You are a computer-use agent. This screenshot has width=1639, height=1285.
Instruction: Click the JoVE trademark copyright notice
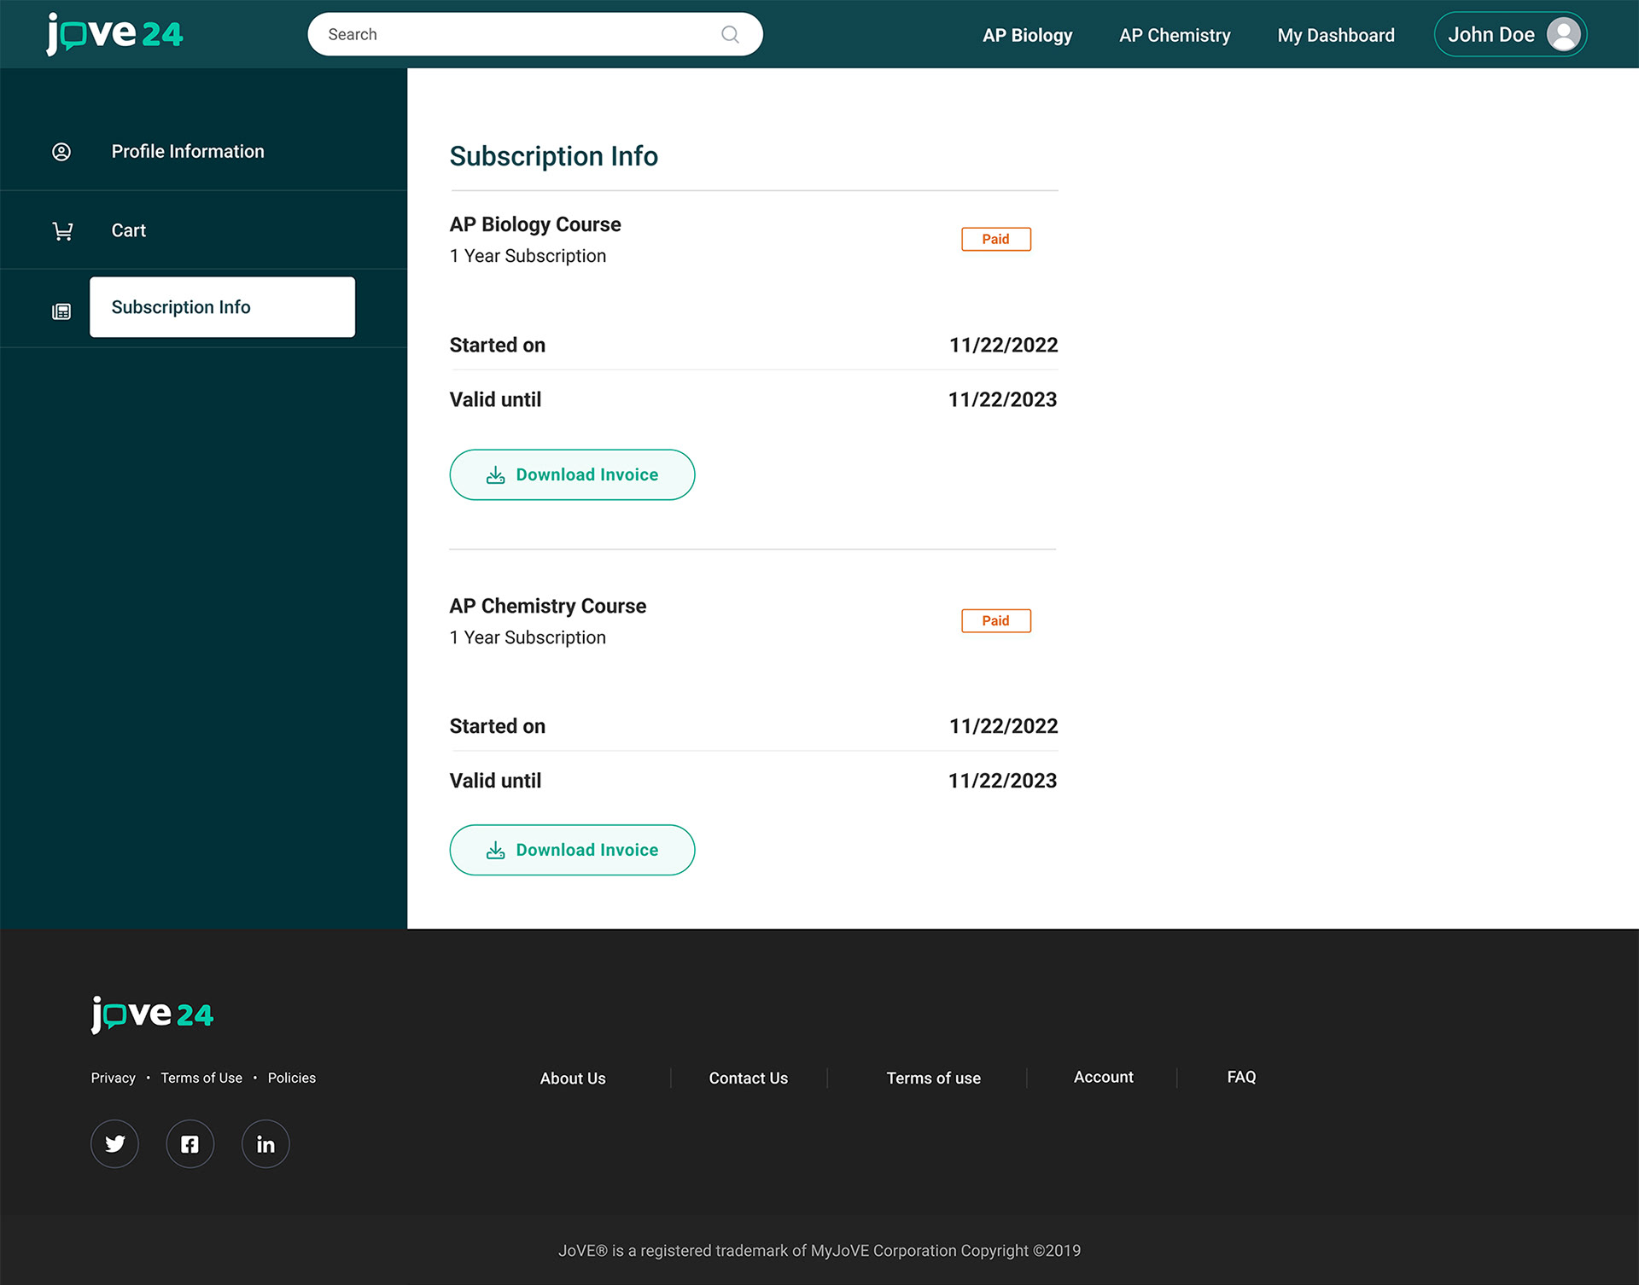coord(819,1250)
